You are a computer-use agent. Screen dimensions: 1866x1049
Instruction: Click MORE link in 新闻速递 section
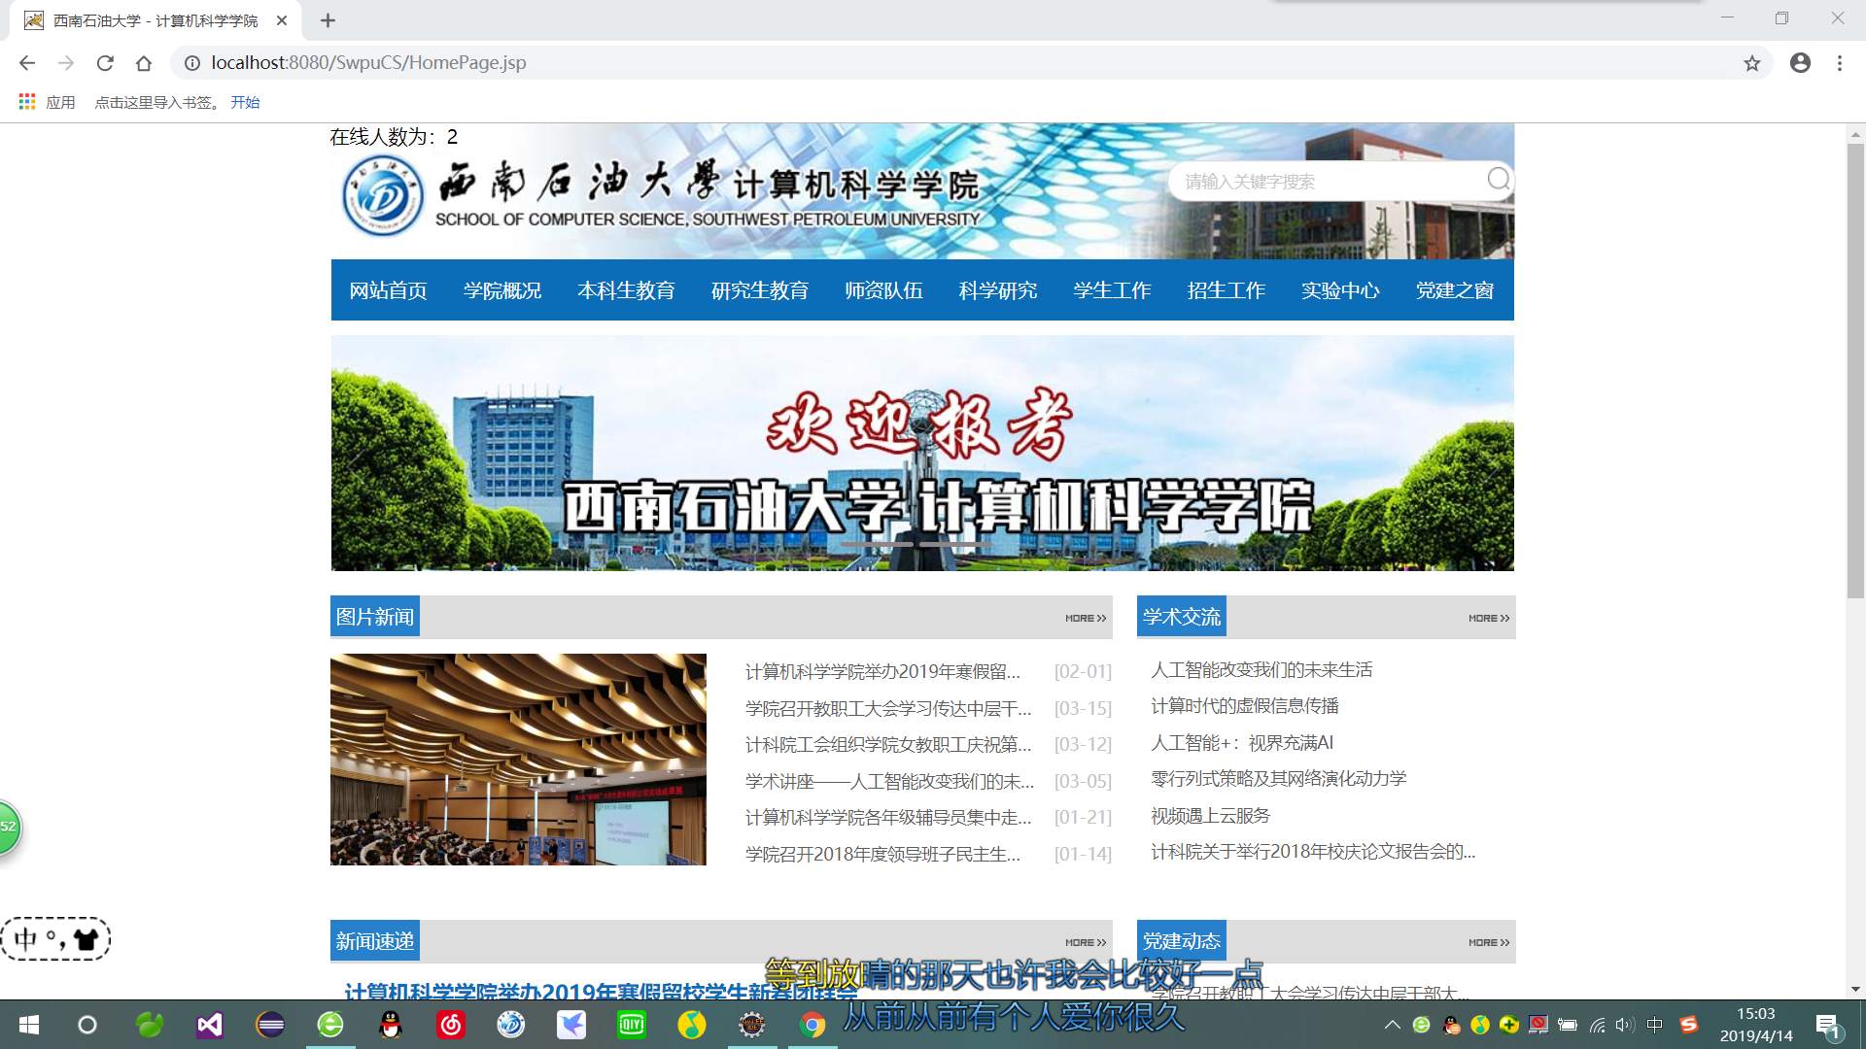point(1086,943)
